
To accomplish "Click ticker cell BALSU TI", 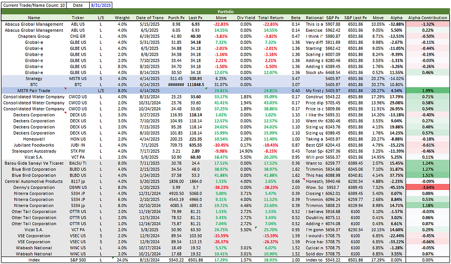I will click(78, 163).
